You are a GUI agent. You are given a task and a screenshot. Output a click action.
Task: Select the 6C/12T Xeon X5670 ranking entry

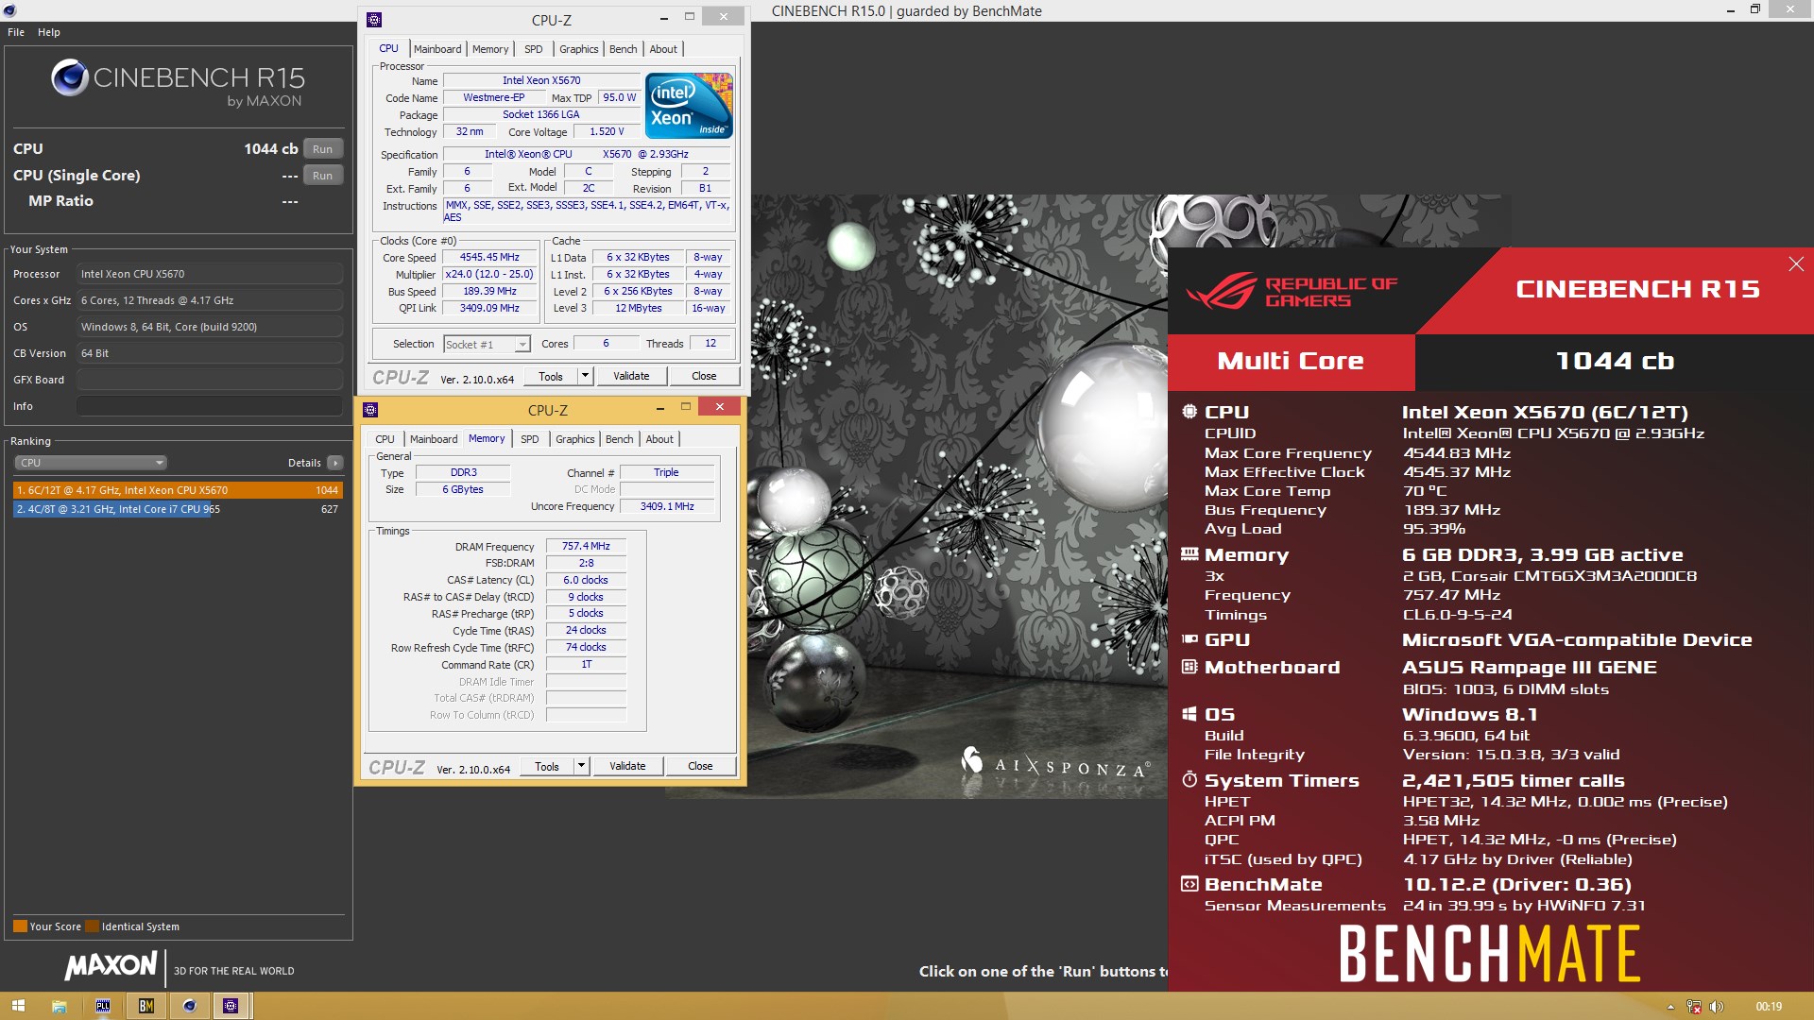coord(178,490)
